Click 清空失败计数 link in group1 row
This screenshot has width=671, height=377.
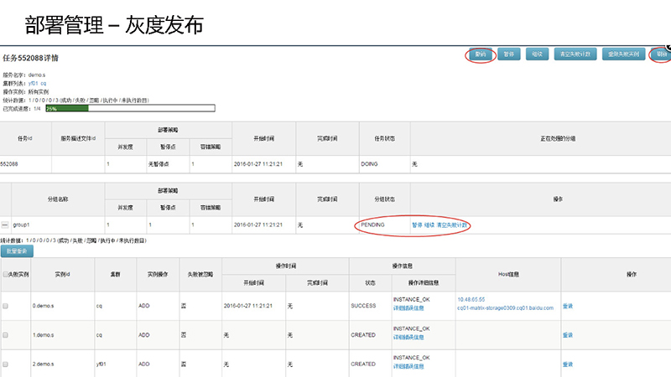[451, 225]
